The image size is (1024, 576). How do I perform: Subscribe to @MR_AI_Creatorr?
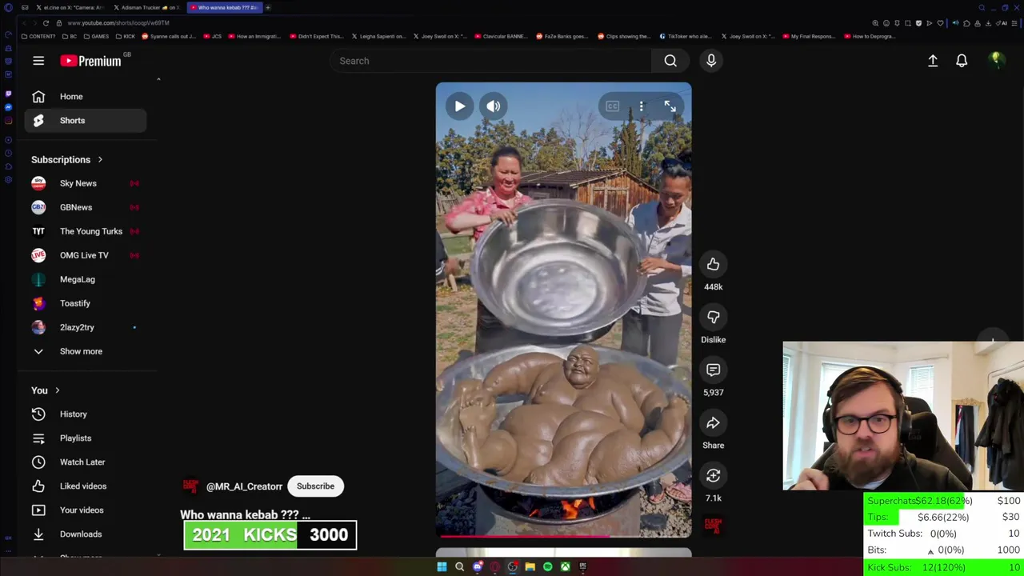(x=315, y=486)
